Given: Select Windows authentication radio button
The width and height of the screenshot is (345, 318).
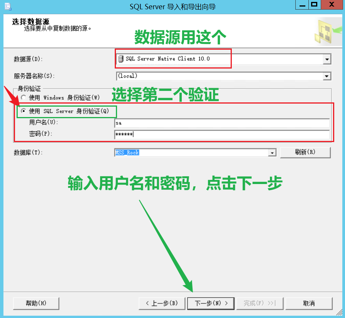Looking at the screenshot, I should 23,97.
